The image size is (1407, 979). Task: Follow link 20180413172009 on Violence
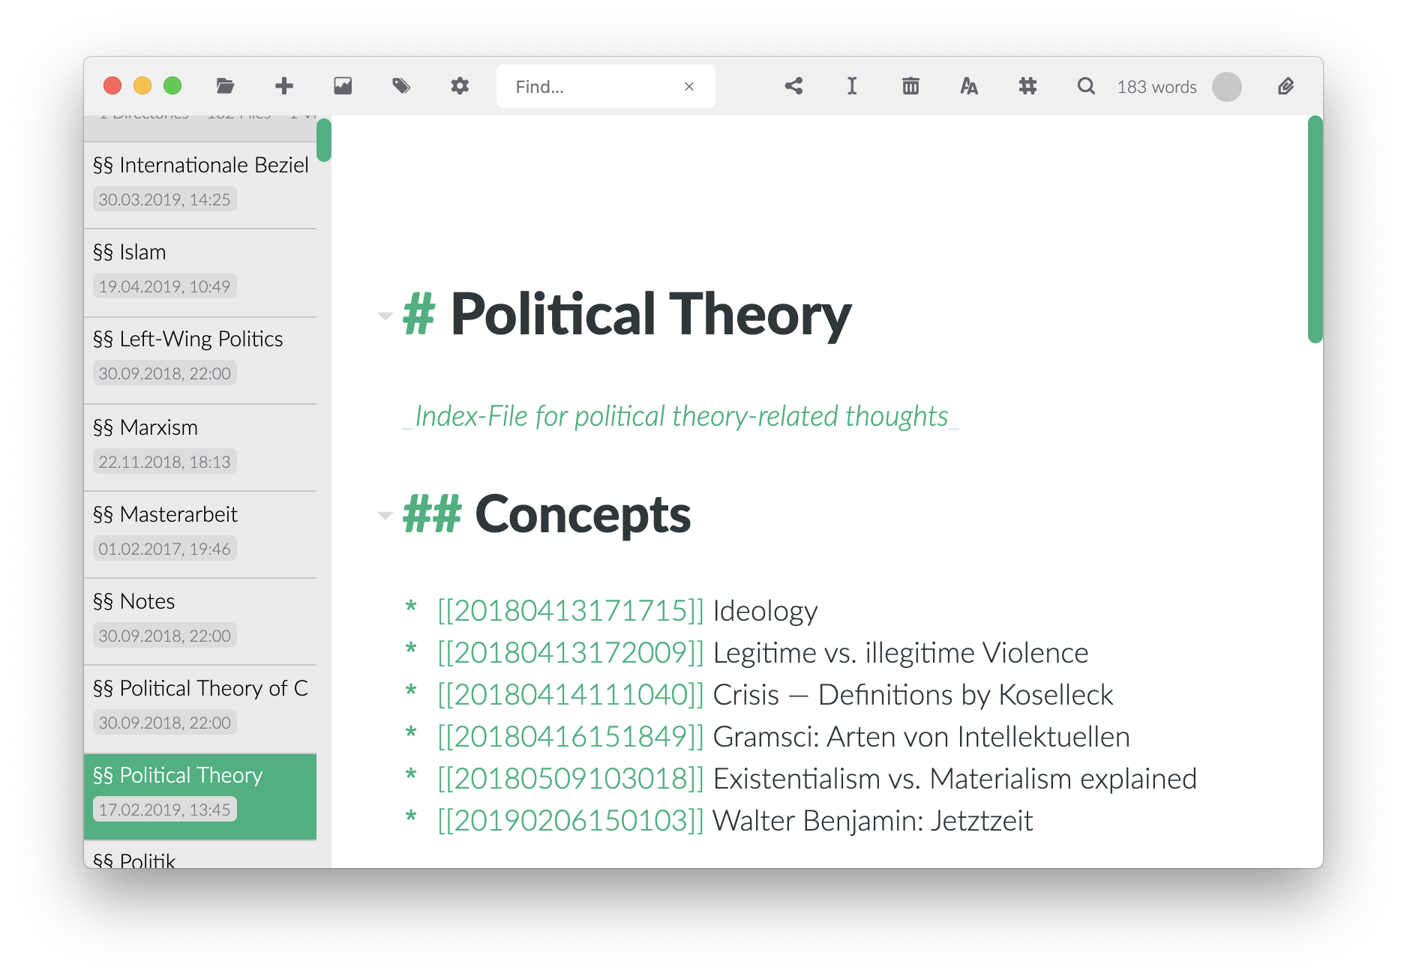(x=571, y=654)
